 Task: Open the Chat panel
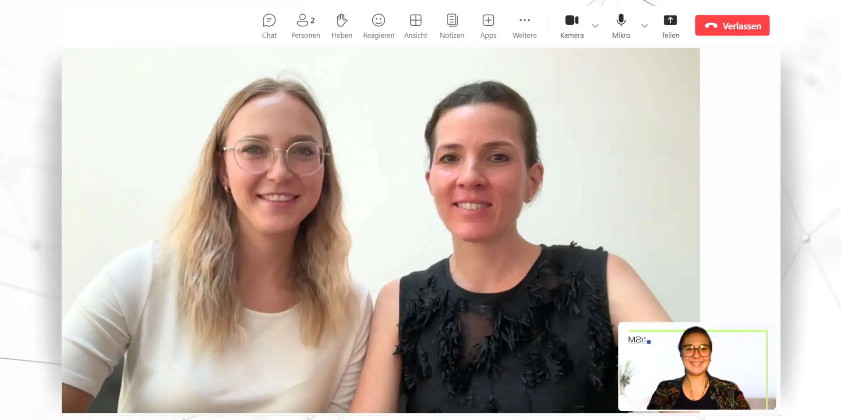point(269,26)
